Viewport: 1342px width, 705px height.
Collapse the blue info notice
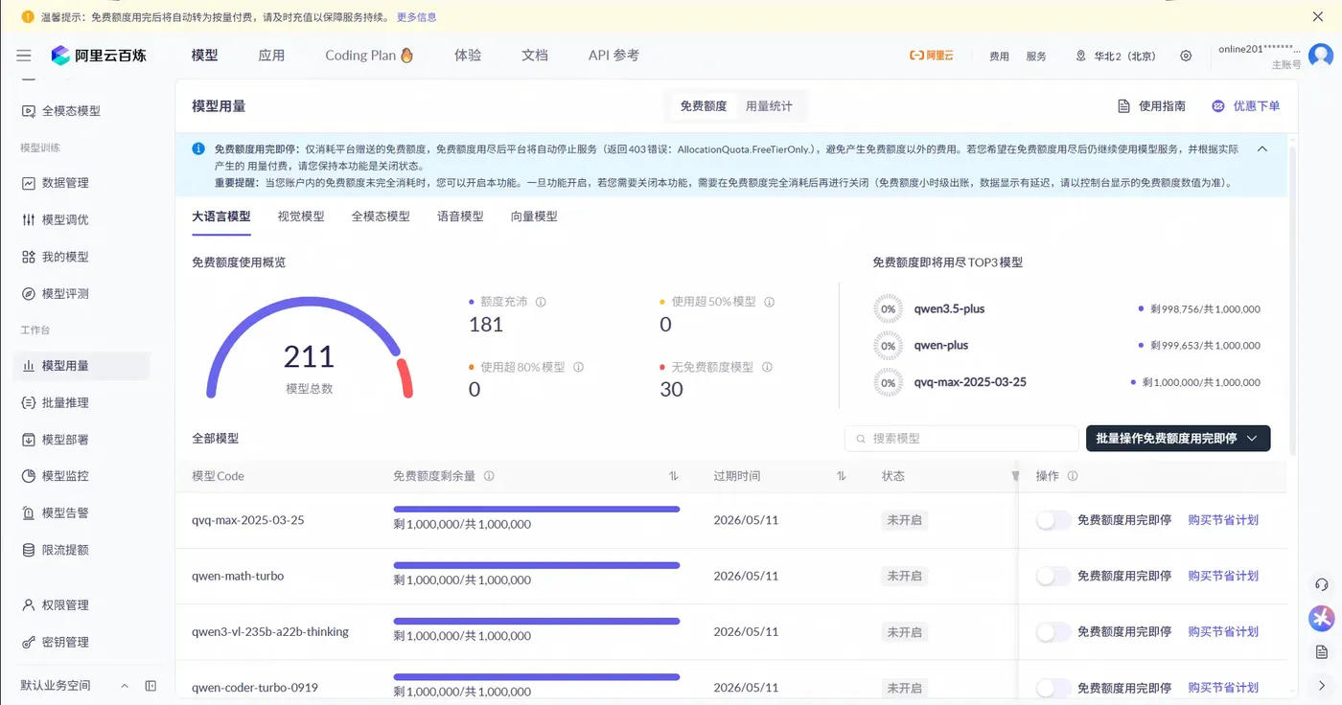coord(1262,149)
